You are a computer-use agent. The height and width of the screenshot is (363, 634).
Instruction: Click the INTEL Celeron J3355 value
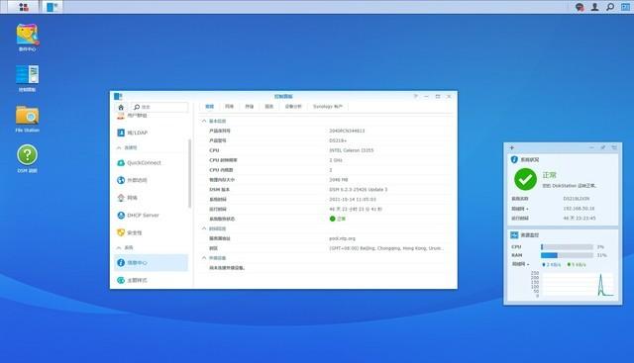coord(352,150)
